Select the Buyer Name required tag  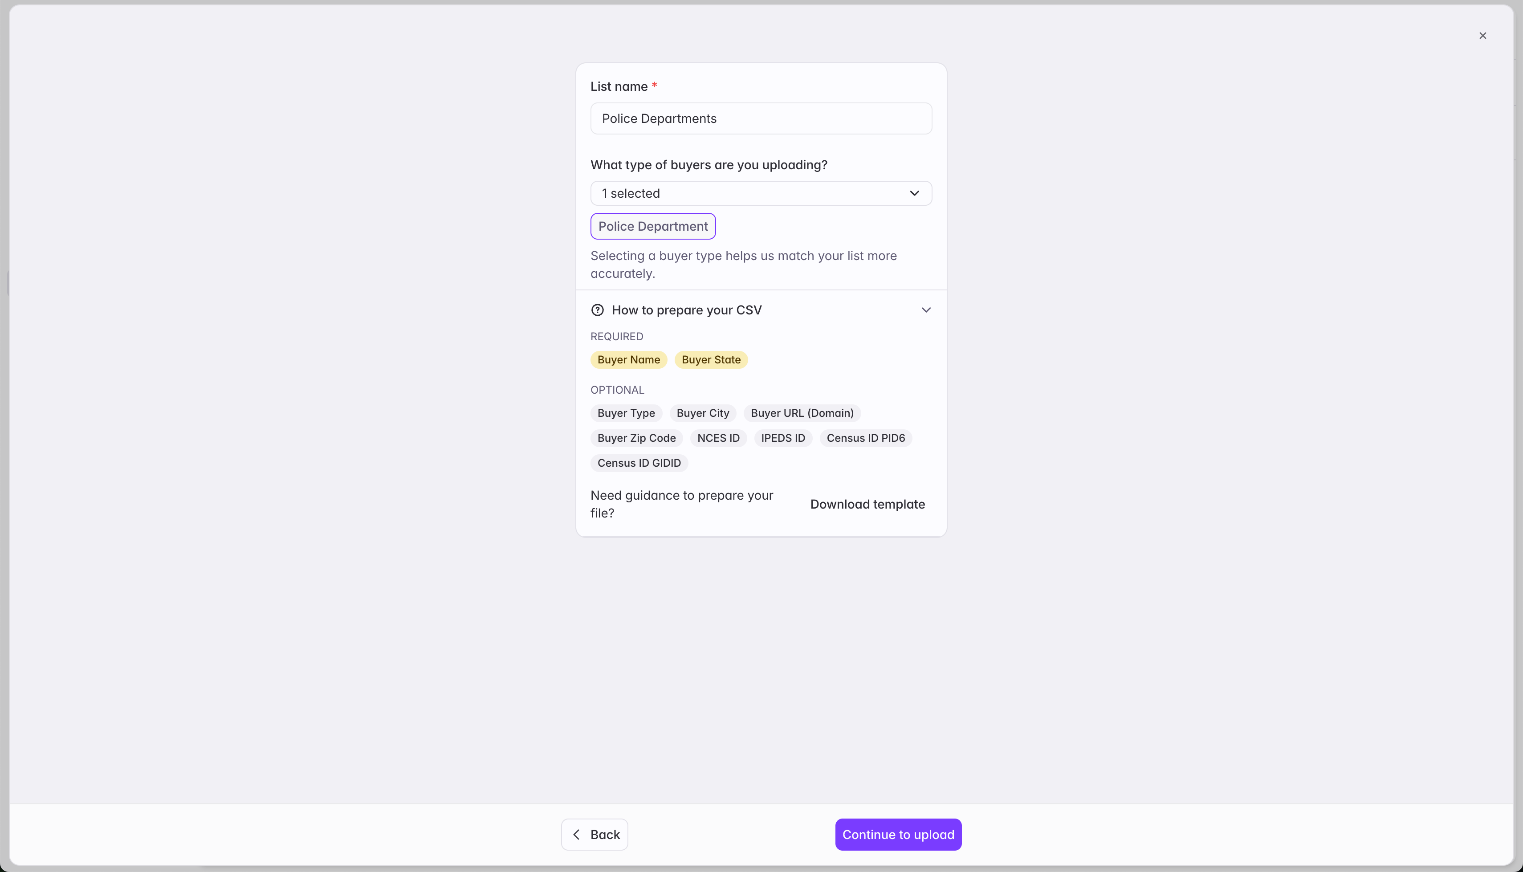629,360
